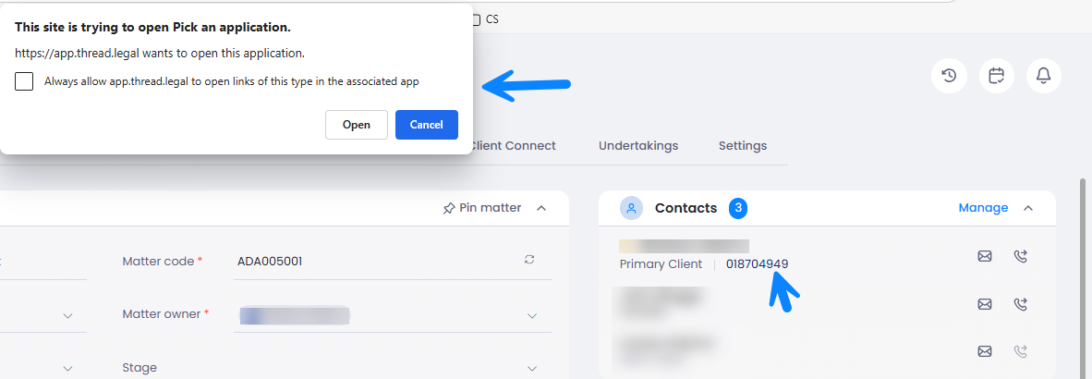This screenshot has height=379, width=1092.
Task: Collapse the Contacts panel
Action: click(x=1028, y=208)
